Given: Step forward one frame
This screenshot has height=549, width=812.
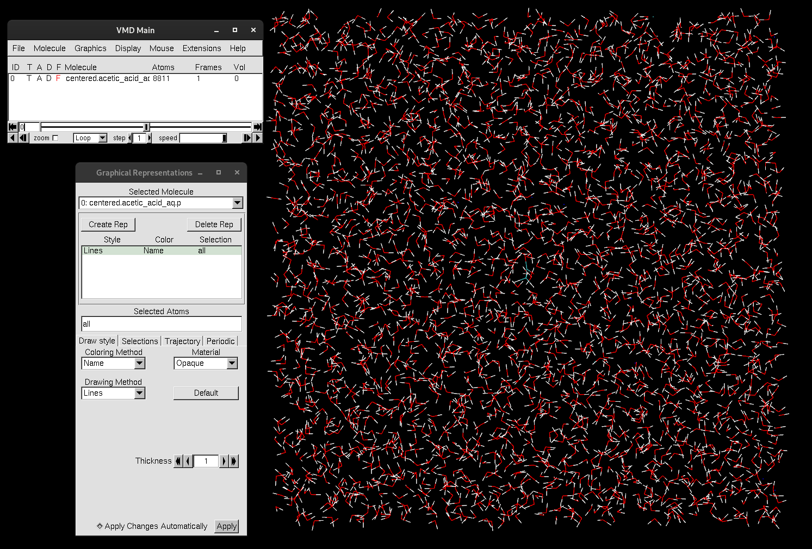Looking at the screenshot, I should point(248,138).
